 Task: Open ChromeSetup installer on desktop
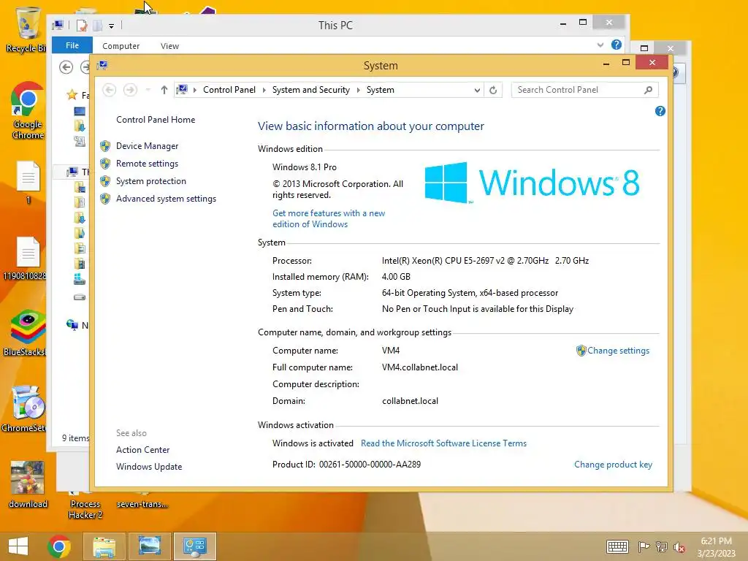(x=26, y=409)
